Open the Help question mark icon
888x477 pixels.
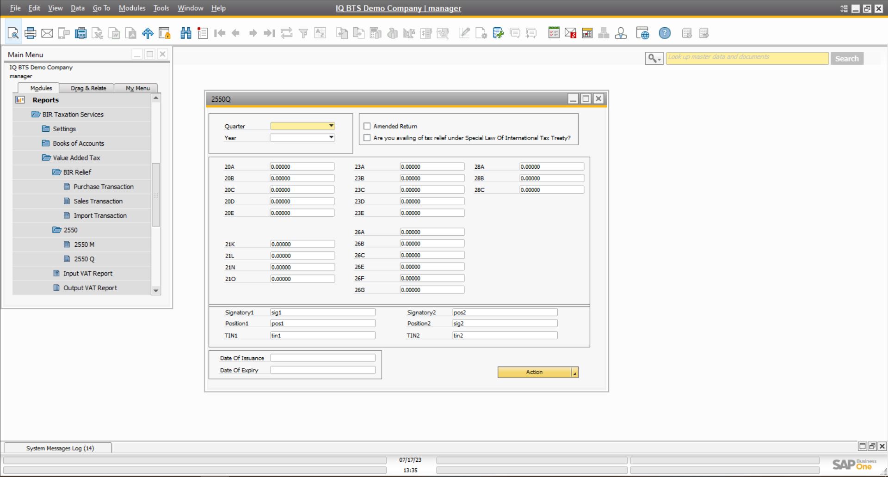[x=665, y=33]
